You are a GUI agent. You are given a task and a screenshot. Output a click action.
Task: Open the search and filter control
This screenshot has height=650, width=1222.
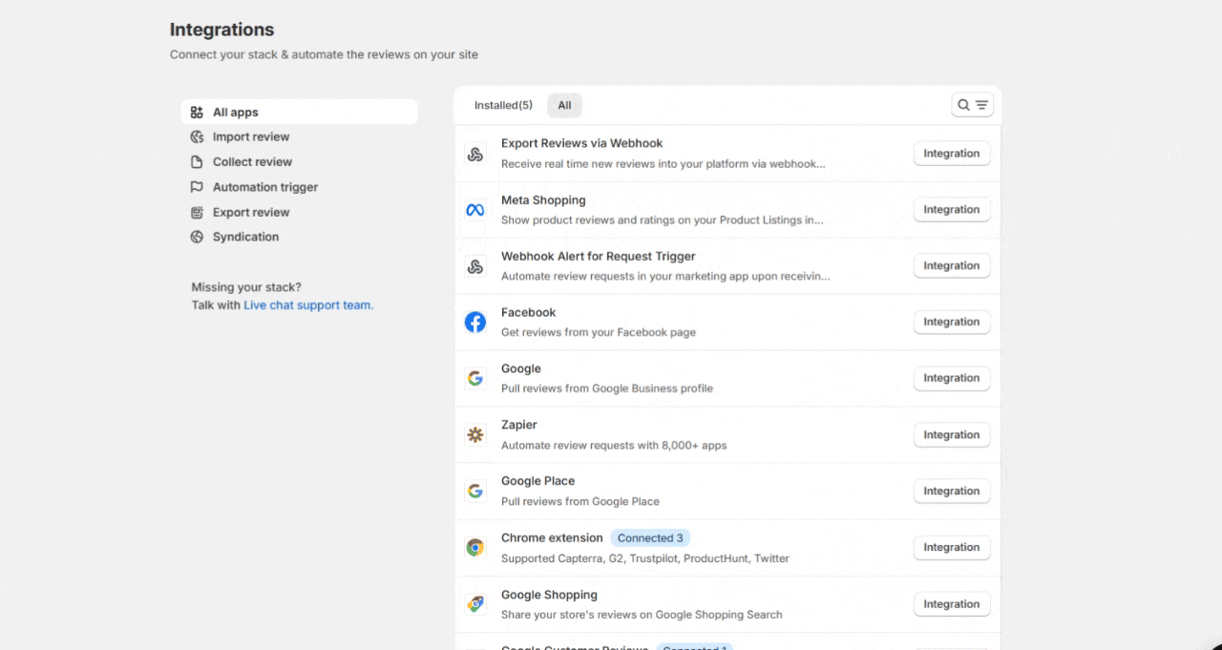[972, 105]
